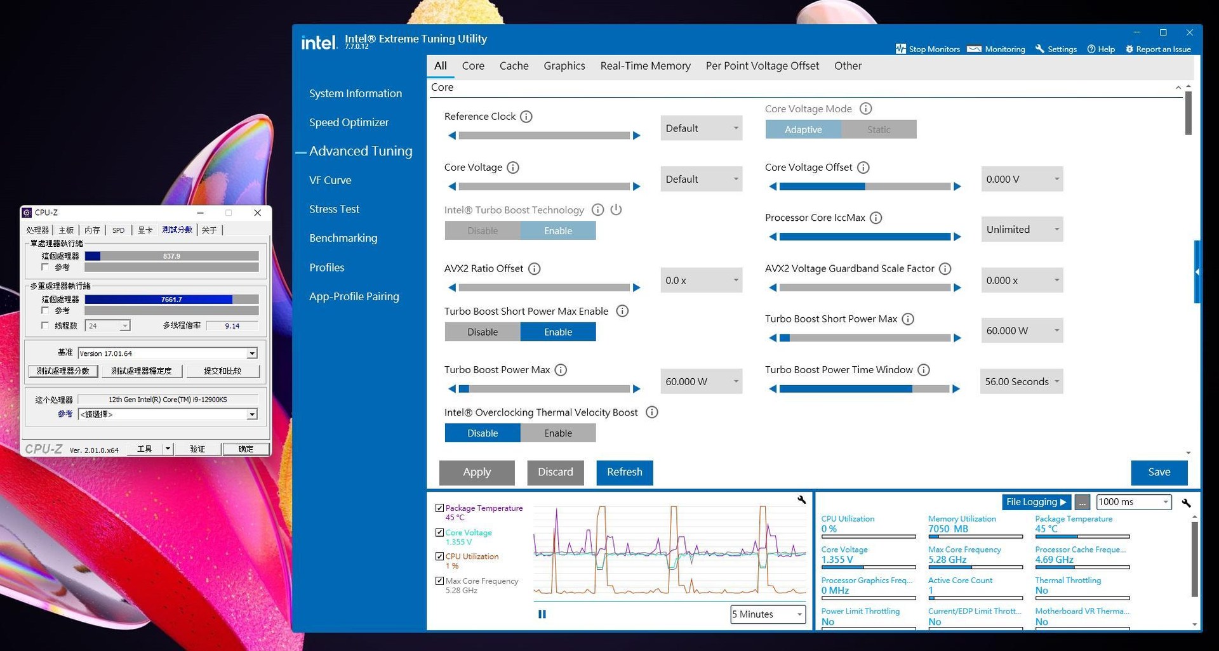Image resolution: width=1219 pixels, height=651 pixels.
Task: Click the Refresh button
Action: (x=624, y=472)
